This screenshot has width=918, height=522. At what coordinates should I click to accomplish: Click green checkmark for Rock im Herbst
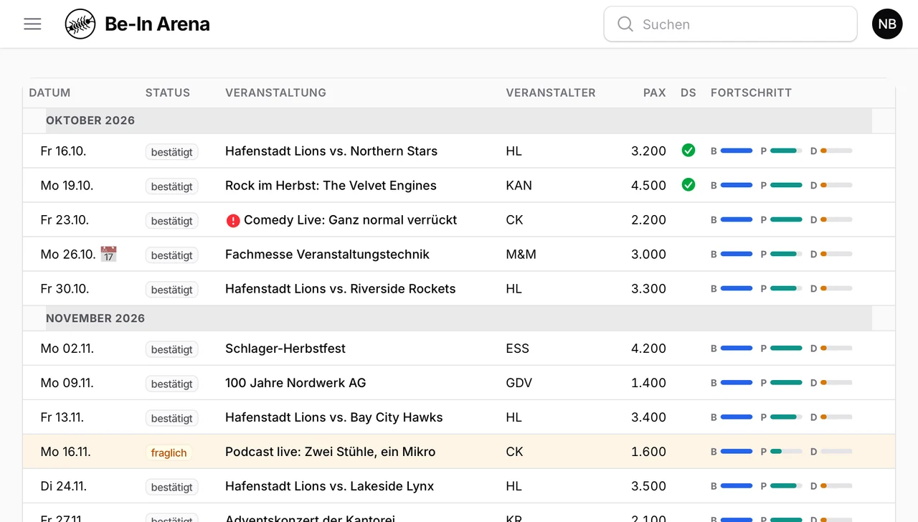688,185
